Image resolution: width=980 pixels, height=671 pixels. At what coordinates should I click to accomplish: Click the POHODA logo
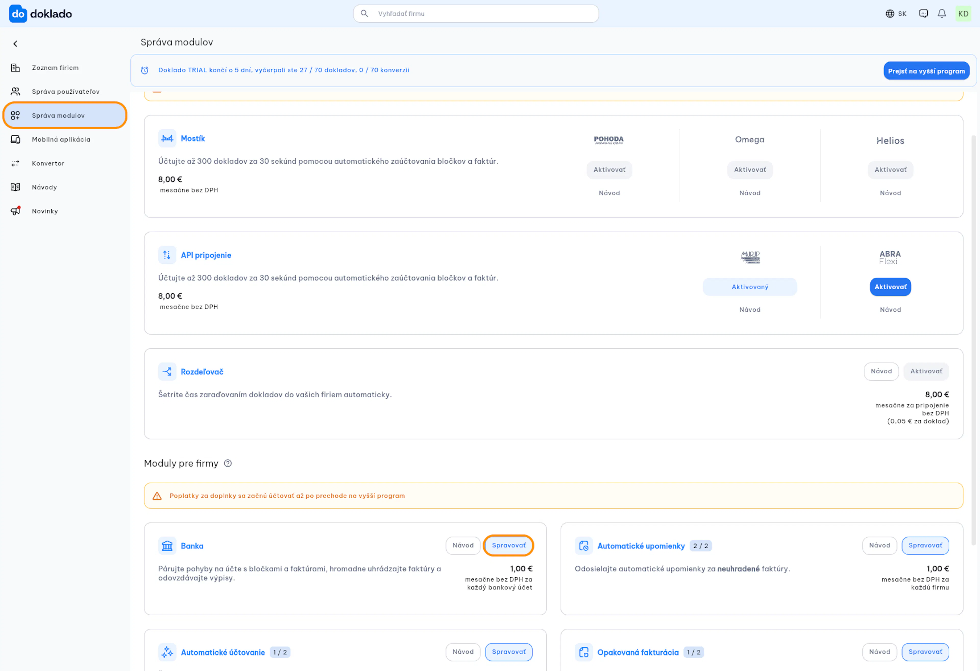click(608, 140)
